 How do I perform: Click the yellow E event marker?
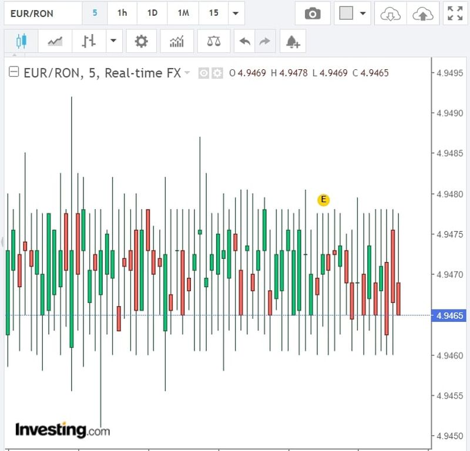click(323, 200)
